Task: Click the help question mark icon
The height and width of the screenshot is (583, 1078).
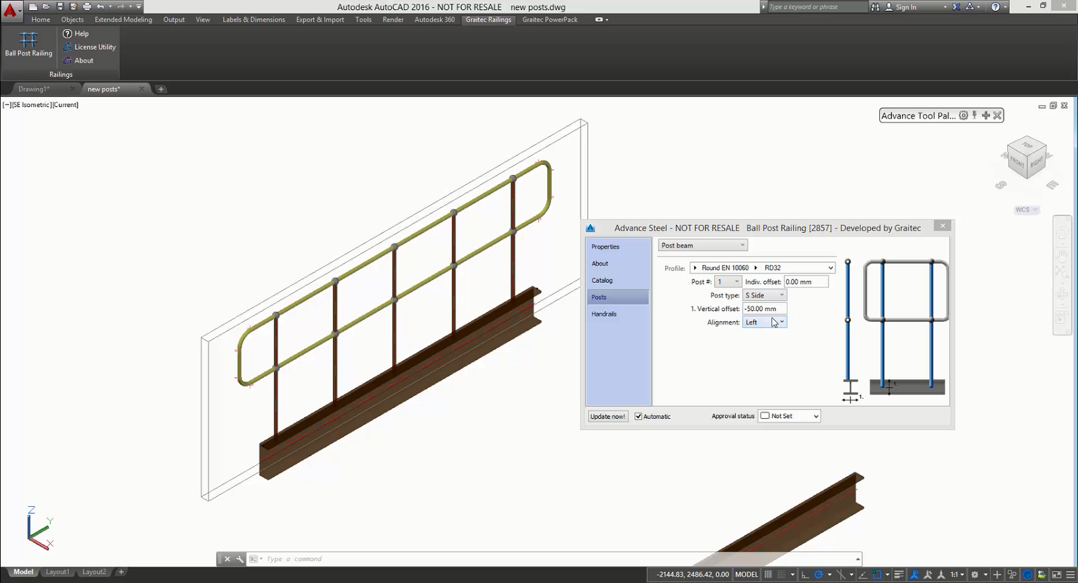Action: click(995, 7)
